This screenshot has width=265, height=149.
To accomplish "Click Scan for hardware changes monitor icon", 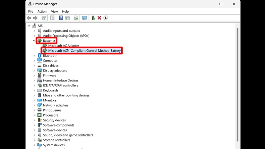I will click(84, 18).
